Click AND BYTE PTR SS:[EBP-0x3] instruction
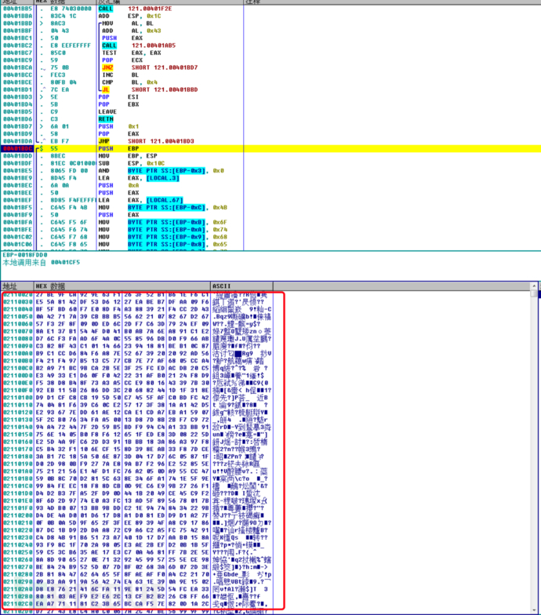Screen dimensions: 541x615 [x=161, y=171]
